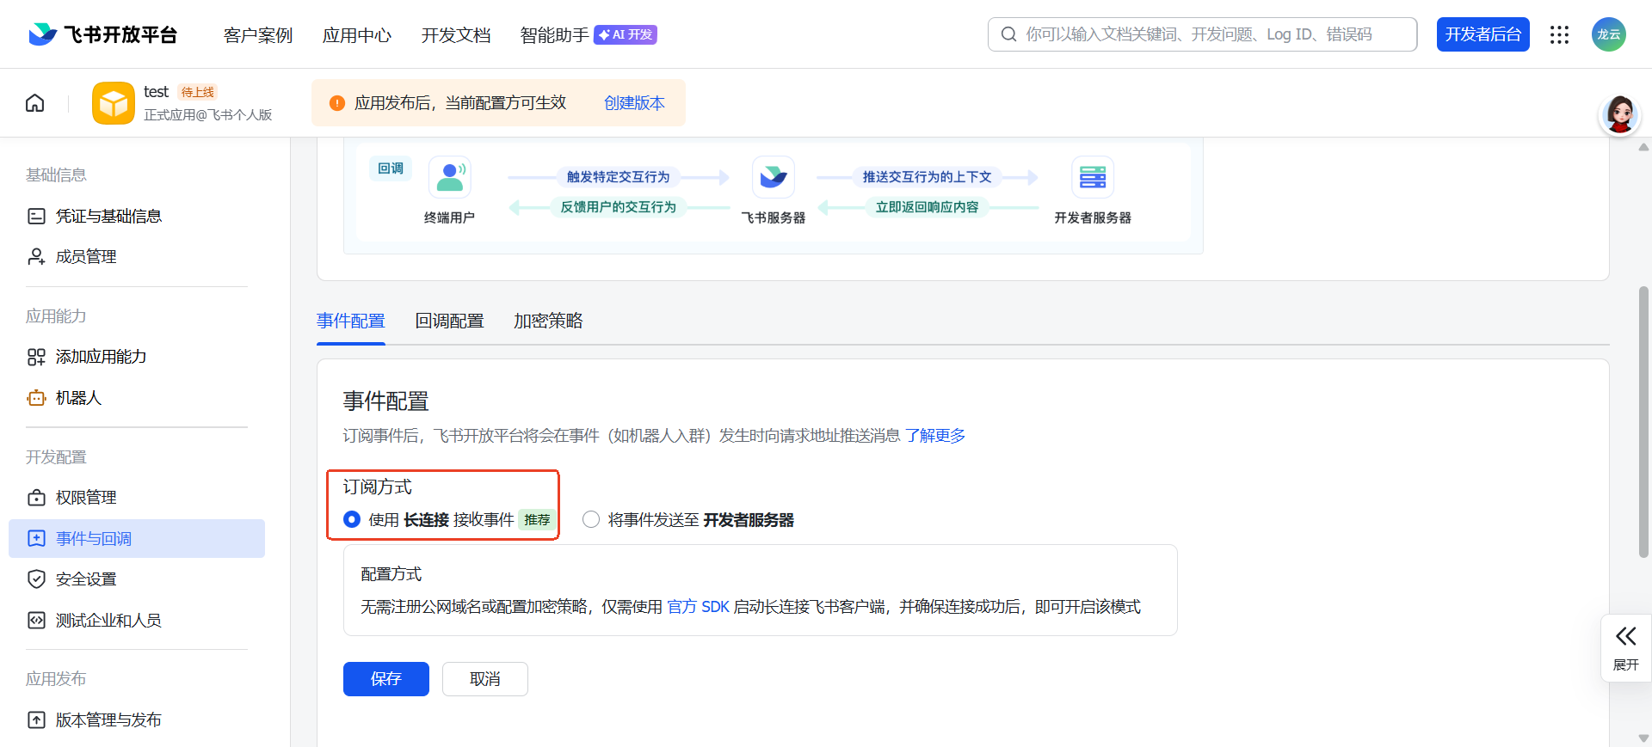Open 安全设置 shield item
This screenshot has height=747, width=1652.
tap(85, 579)
